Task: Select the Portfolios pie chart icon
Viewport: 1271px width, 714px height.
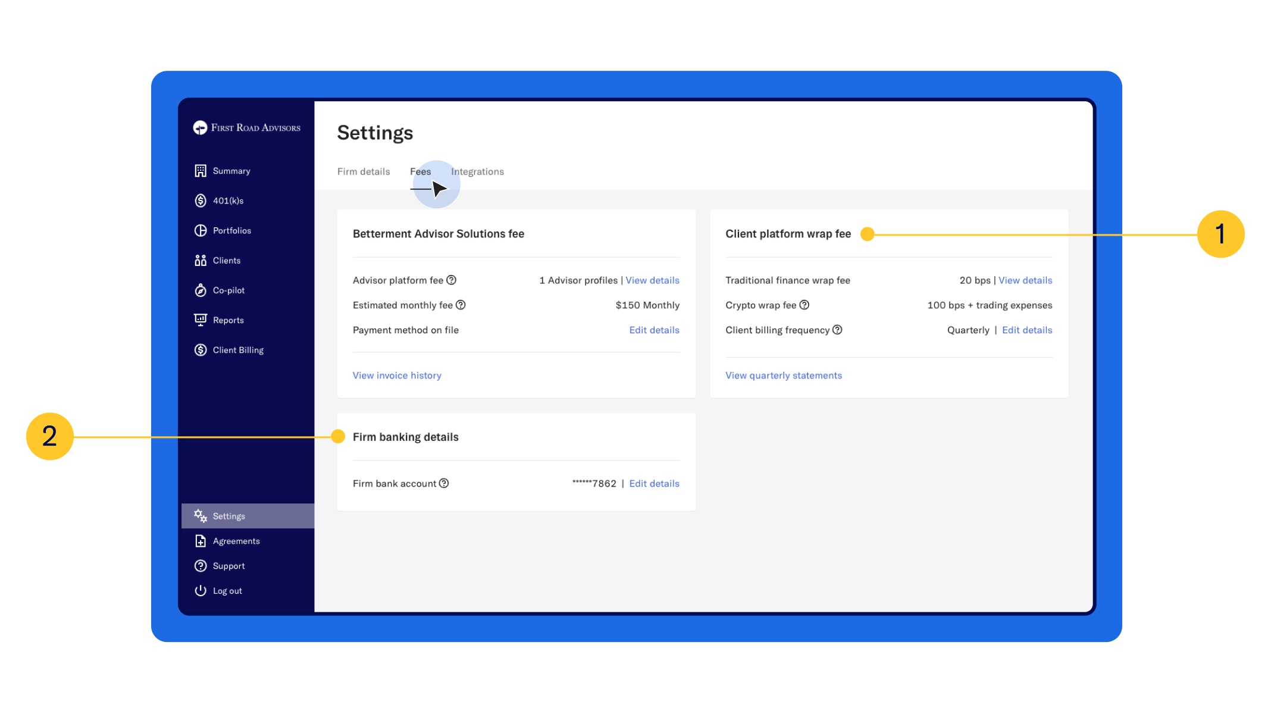Action: click(x=201, y=230)
